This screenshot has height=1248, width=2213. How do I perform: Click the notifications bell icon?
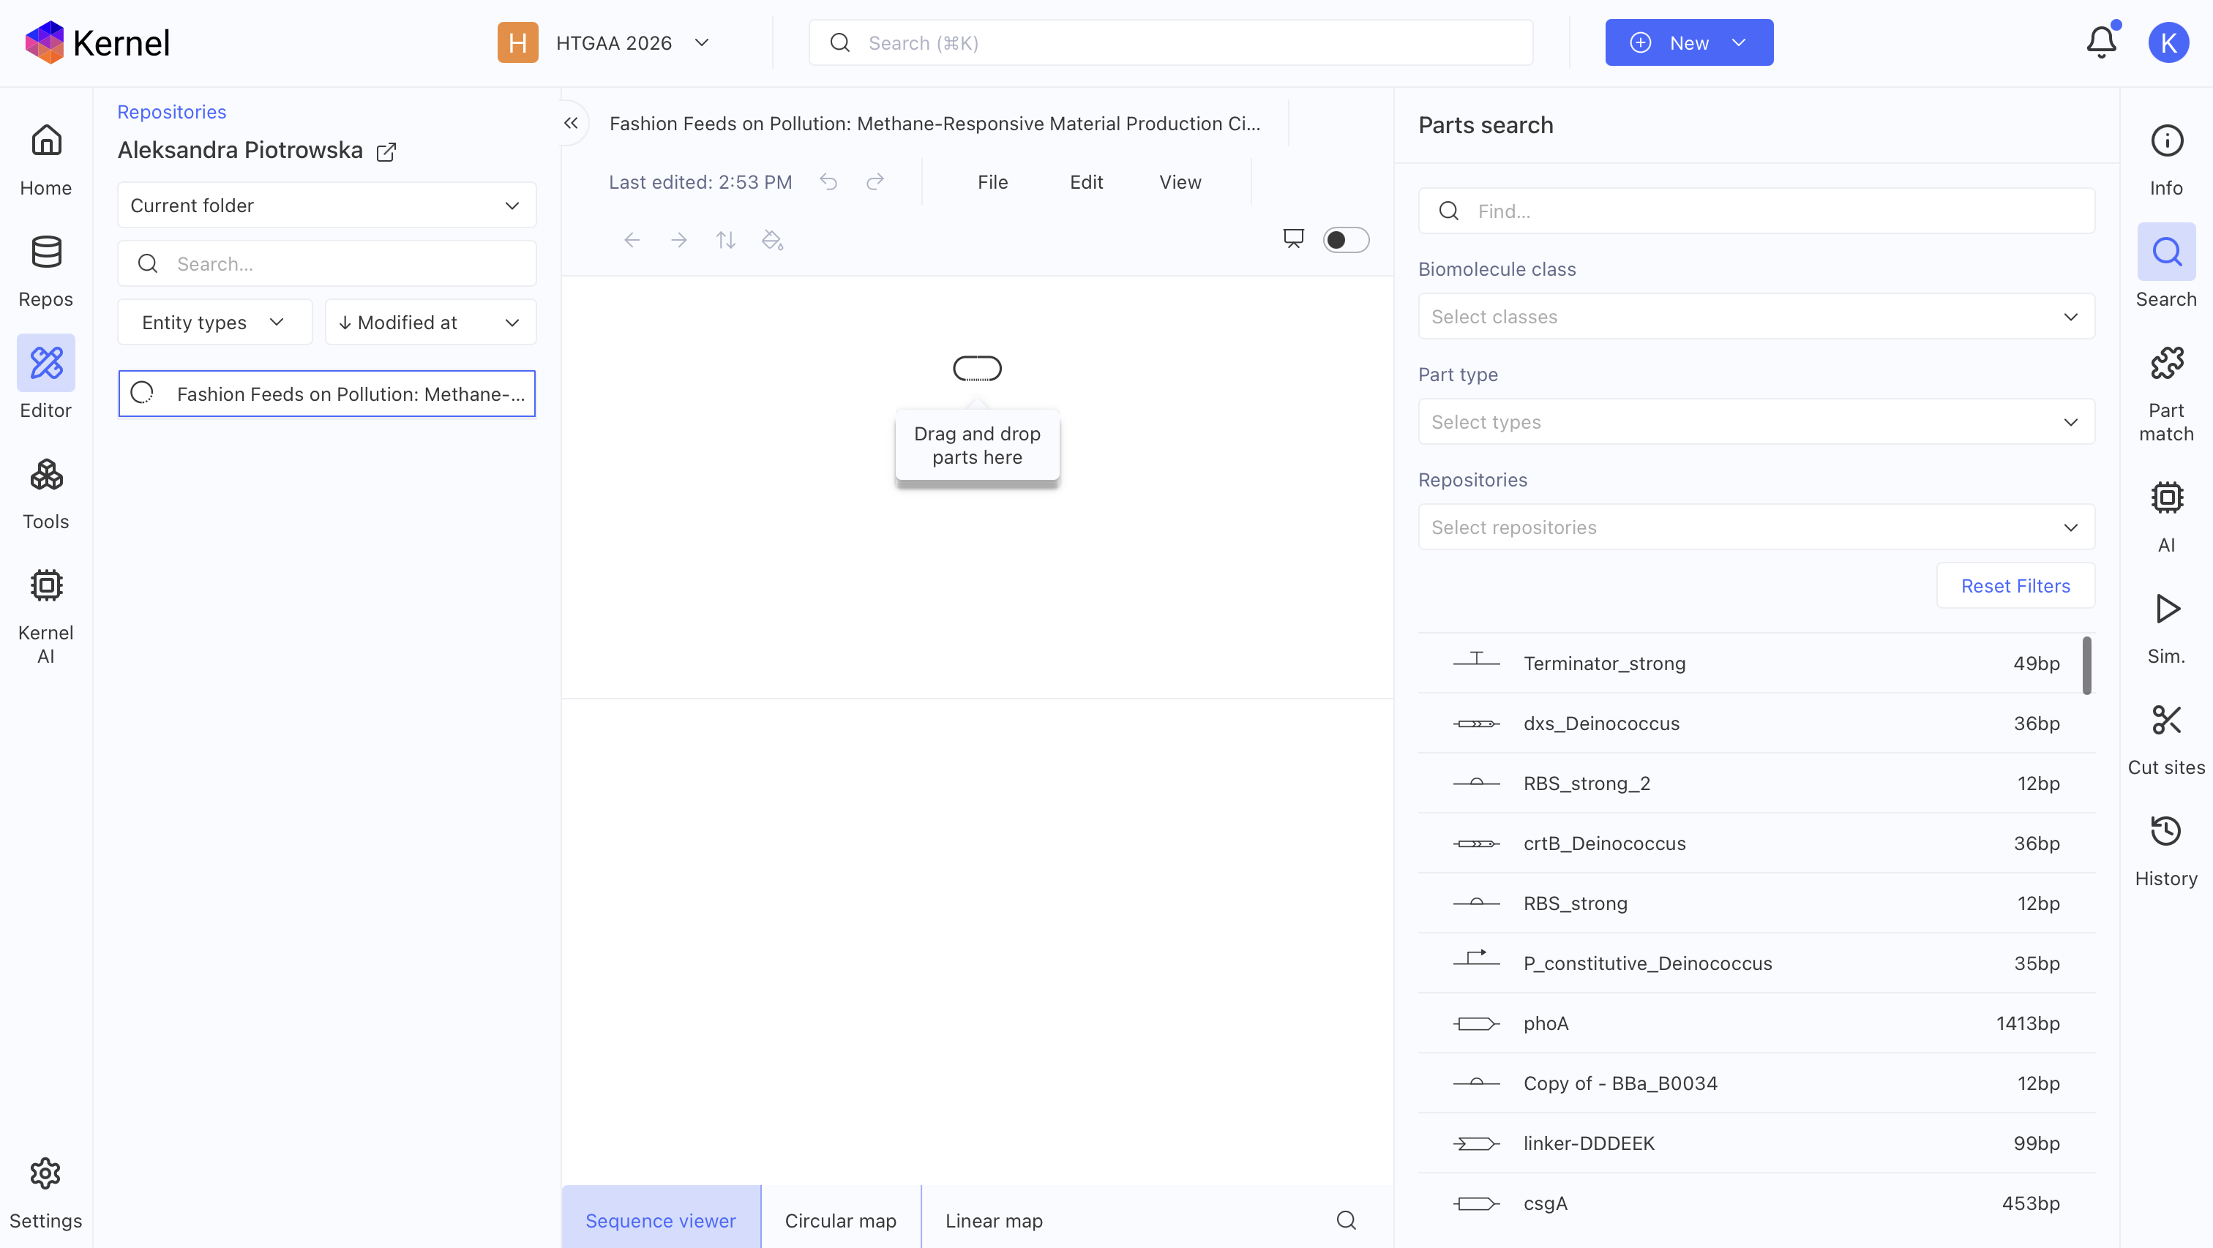coord(2101,43)
